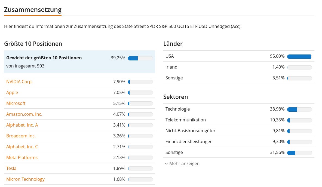Viewport: 322px width, 187px height.
Task: Open the NVIDIA Corp. link
Action: 20,82
